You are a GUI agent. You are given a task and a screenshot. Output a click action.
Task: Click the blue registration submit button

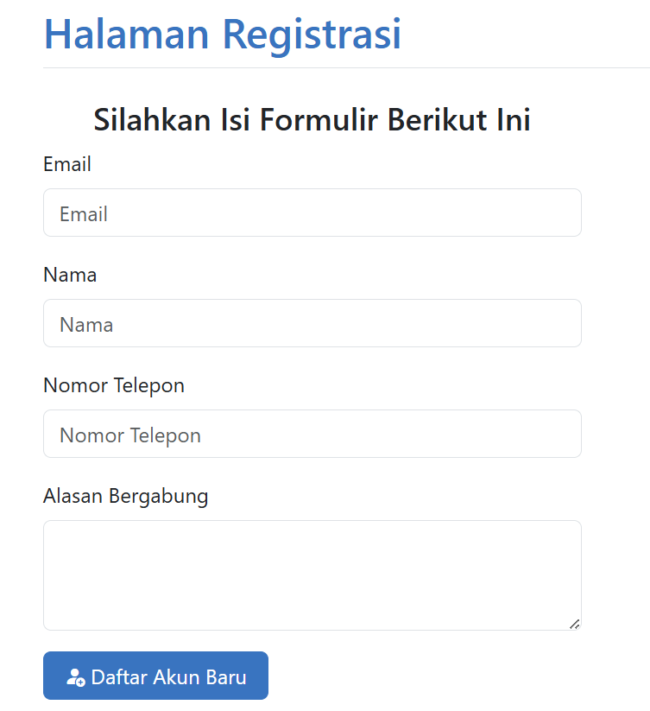[x=155, y=676]
